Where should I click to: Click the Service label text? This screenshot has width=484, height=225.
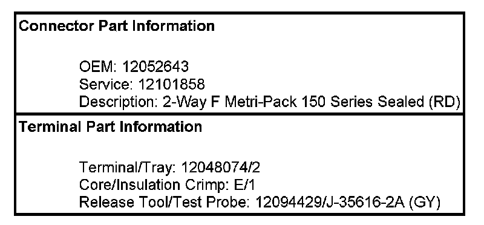[106, 84]
